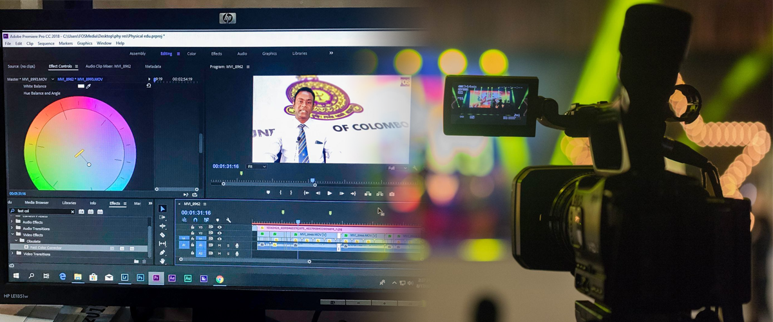Open the Media Browser tab
The image size is (773, 322).
37,203
